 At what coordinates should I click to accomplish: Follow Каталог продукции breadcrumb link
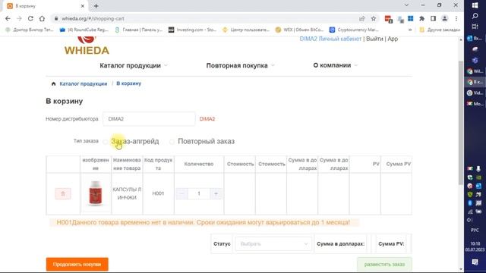(x=83, y=83)
